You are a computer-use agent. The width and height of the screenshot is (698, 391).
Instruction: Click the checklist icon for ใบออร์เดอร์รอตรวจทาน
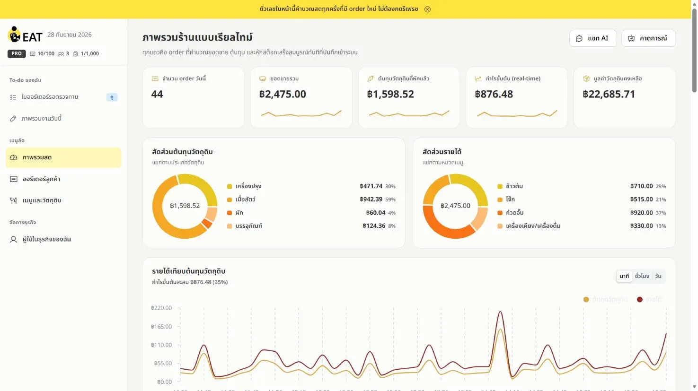[13, 97]
